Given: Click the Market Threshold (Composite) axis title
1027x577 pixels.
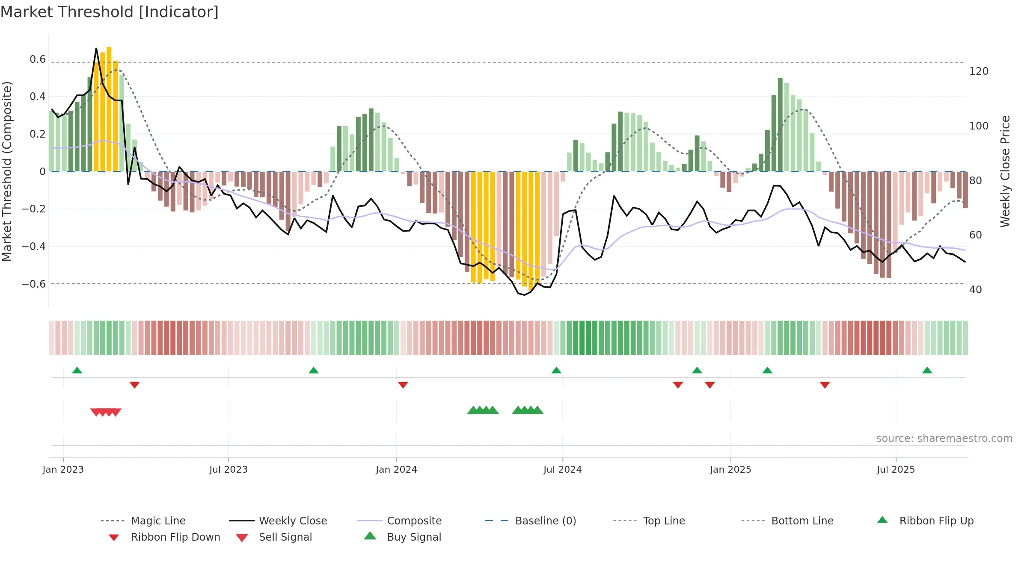Looking at the screenshot, I should pos(7,171).
